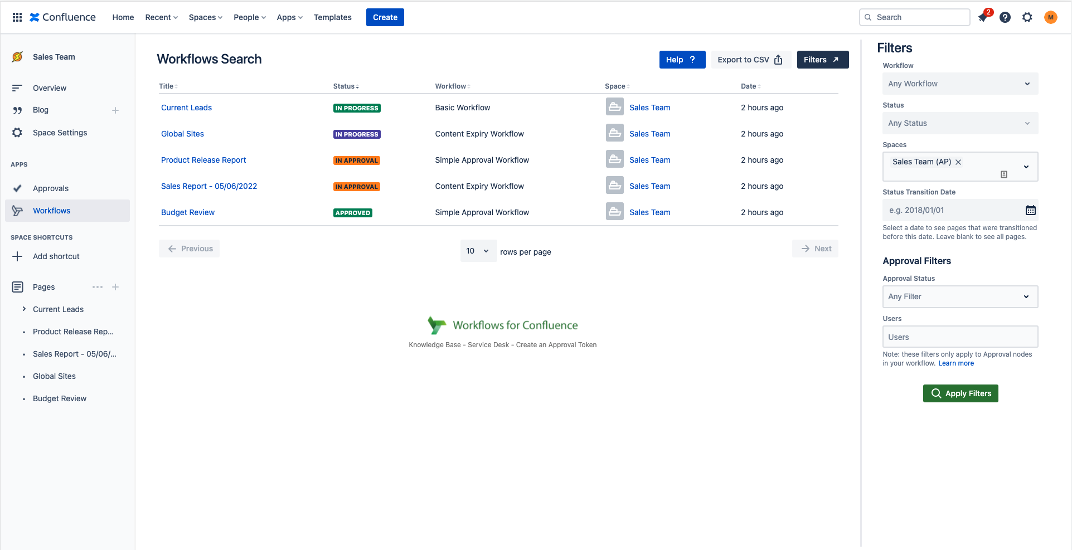Viewport: 1072px width, 550px height.
Task: Open the Status Transition Date calendar picker
Action: (1031, 210)
